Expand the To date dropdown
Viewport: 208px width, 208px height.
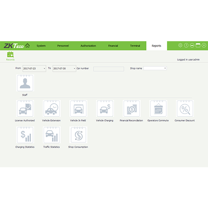(74, 69)
